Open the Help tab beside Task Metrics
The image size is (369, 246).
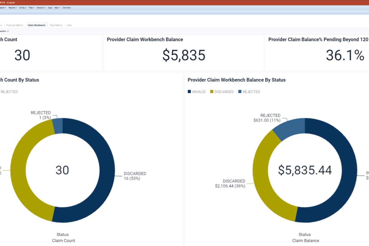pos(69,25)
